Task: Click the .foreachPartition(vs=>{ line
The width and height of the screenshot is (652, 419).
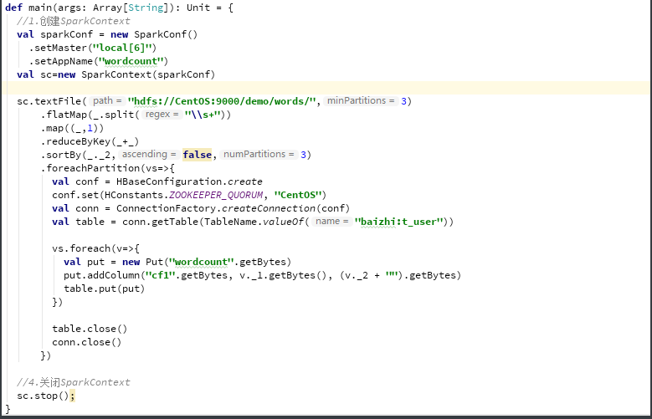Action: coord(108,168)
